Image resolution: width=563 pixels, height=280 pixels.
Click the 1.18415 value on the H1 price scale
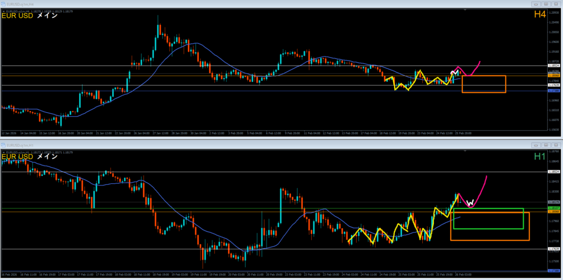pos(553,182)
